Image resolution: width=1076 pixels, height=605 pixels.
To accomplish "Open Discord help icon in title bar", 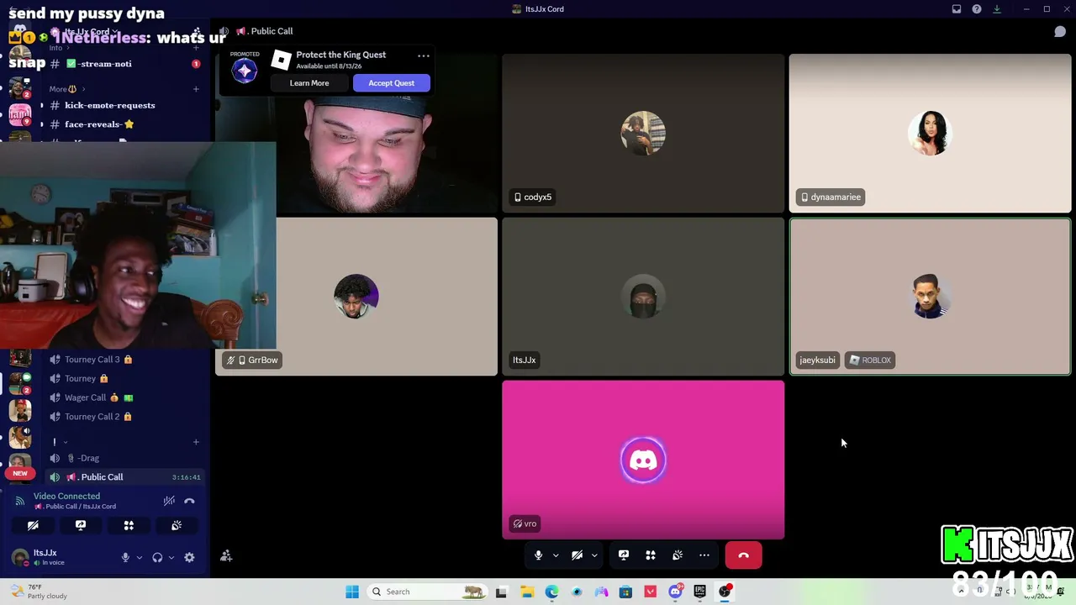I will [x=977, y=9].
